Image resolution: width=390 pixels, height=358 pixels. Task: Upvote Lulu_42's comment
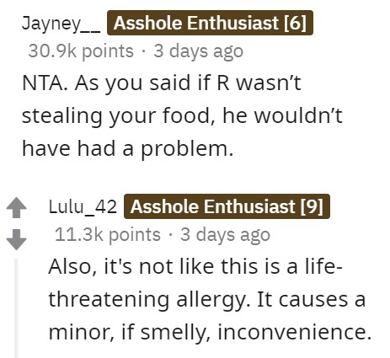pyautogui.click(x=16, y=207)
